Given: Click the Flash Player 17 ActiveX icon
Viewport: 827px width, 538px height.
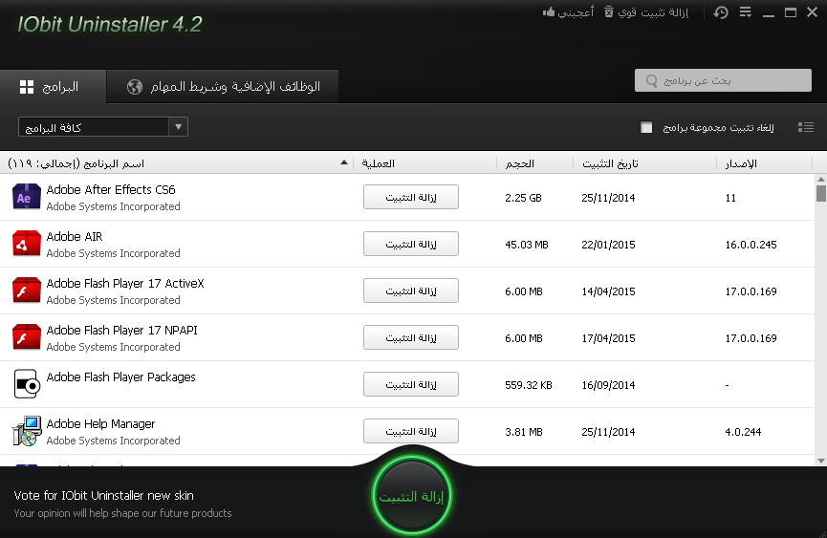Looking at the screenshot, I should click(27, 291).
